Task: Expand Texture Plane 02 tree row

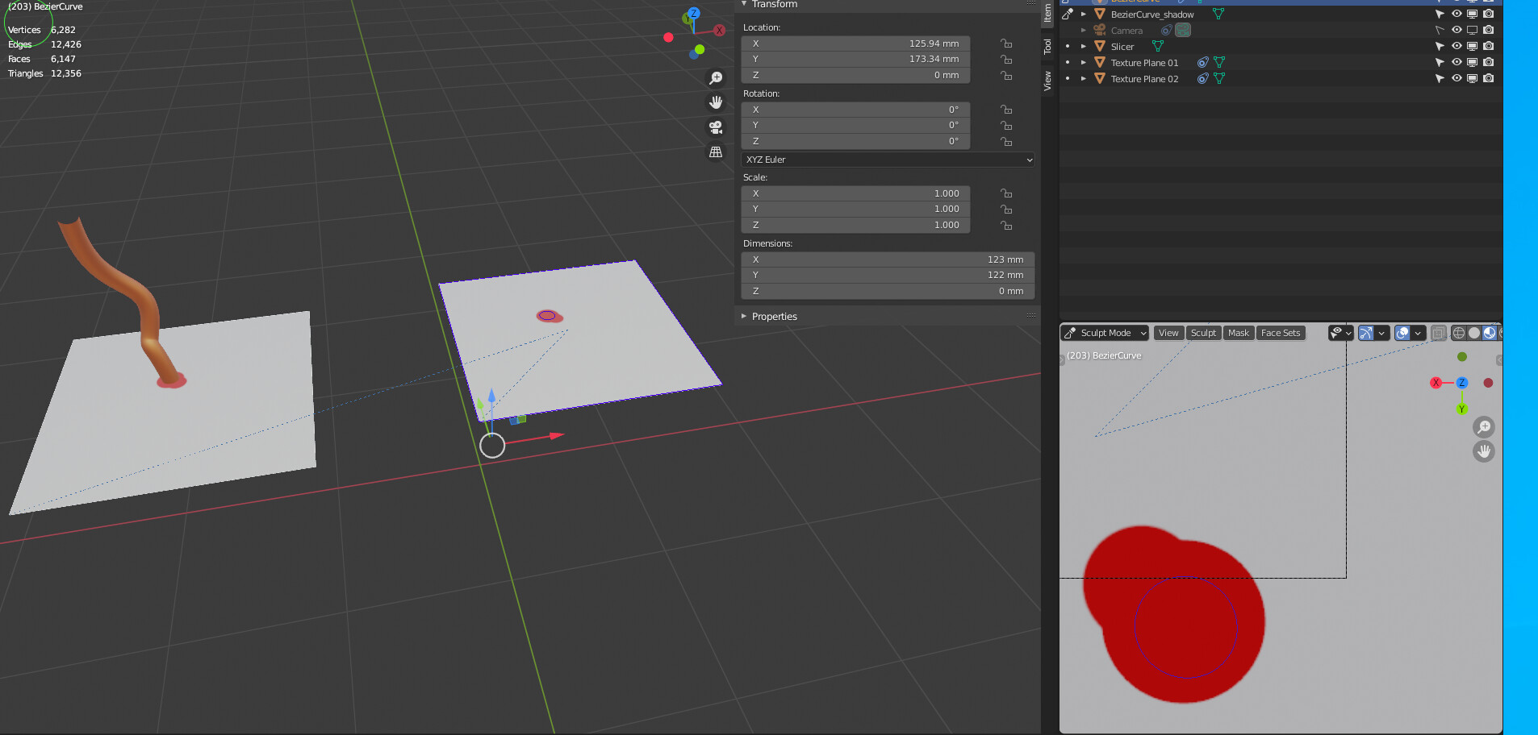Action: point(1084,78)
